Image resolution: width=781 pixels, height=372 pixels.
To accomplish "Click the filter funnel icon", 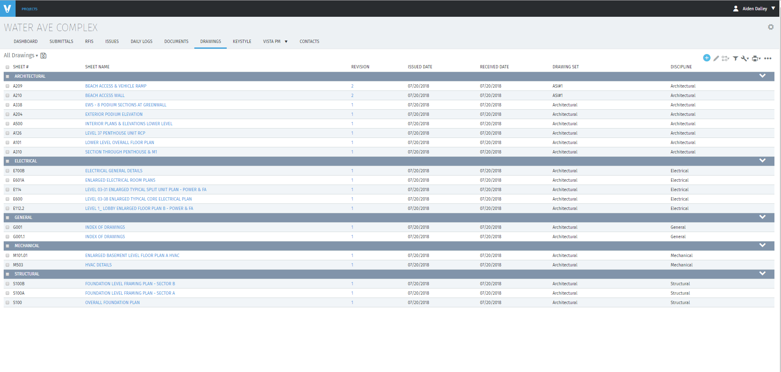I will pyautogui.click(x=735, y=58).
